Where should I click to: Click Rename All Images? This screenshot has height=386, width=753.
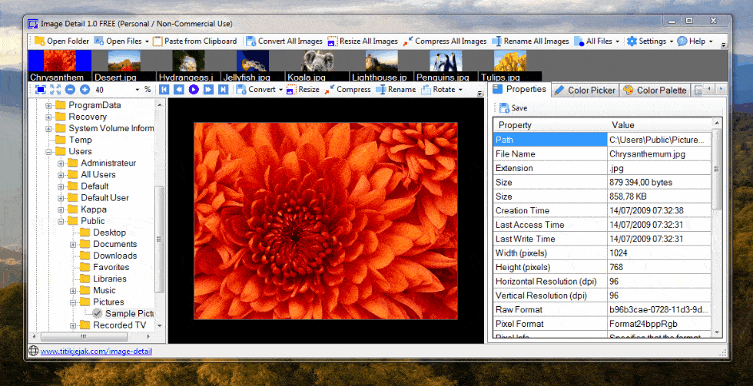point(530,41)
